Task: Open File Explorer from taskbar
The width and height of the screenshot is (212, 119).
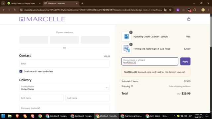Action: point(10,116)
